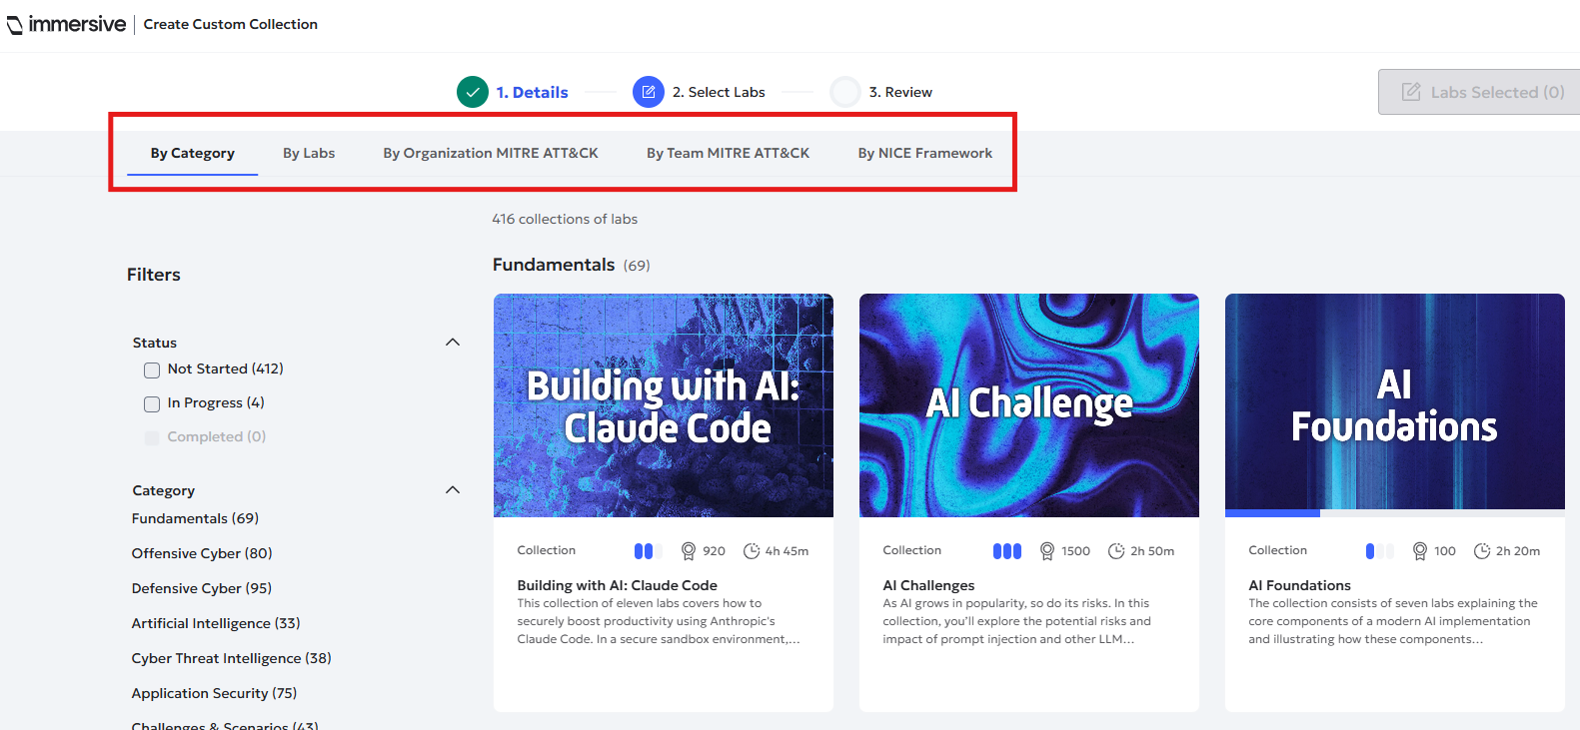Check the Not Started filter checkbox
The height and width of the screenshot is (730, 1580).
(152, 370)
